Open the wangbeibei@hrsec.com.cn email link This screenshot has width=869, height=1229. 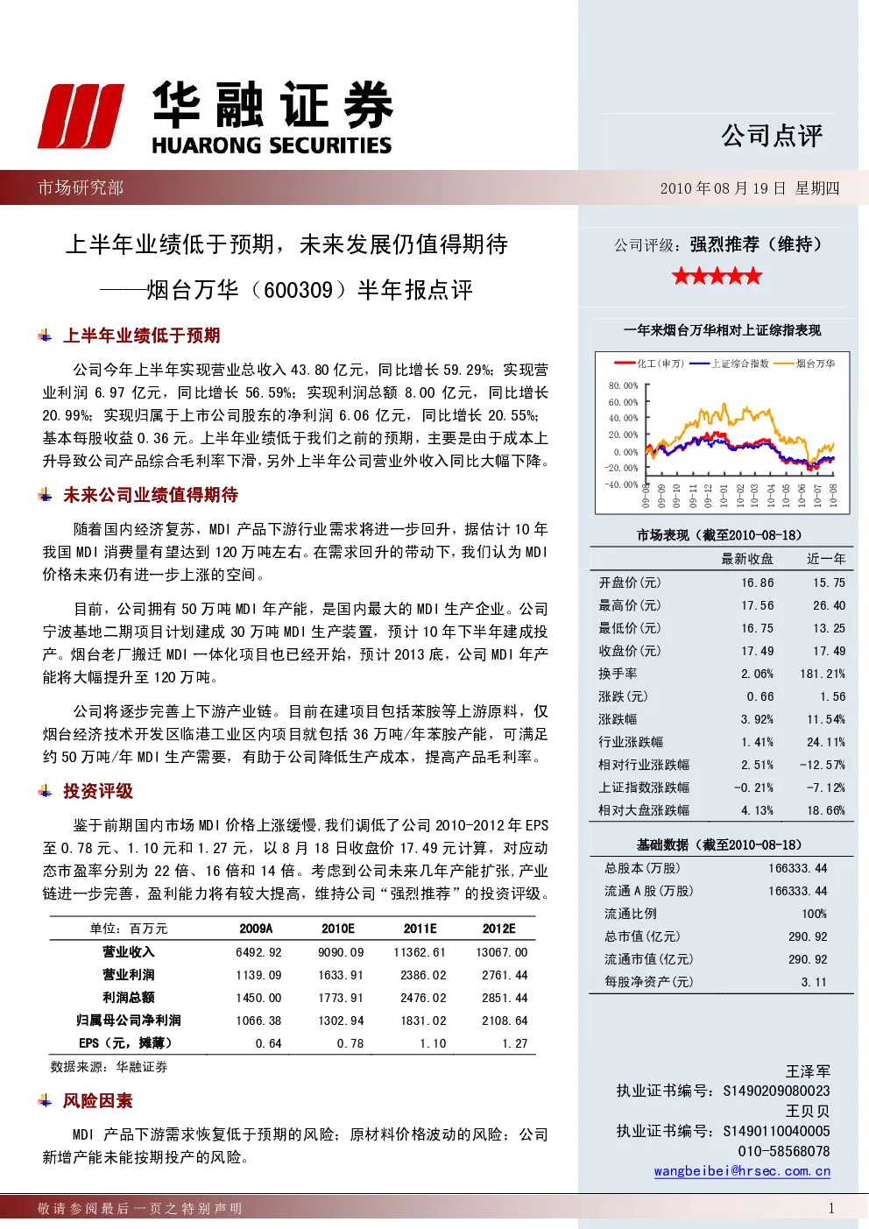[x=742, y=1171]
